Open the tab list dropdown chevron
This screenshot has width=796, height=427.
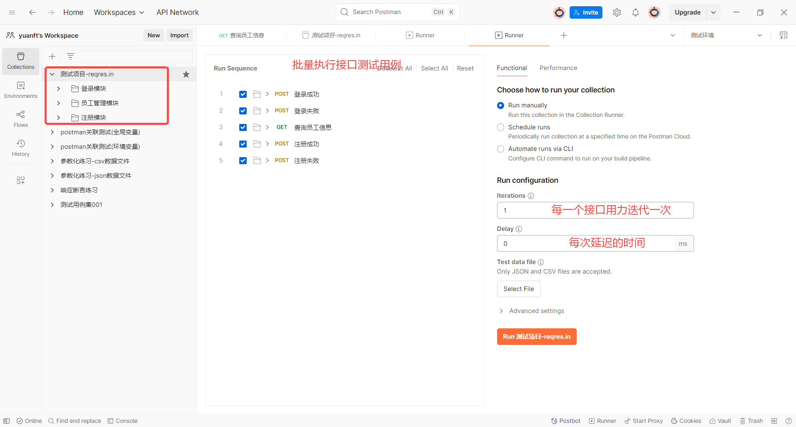tap(672, 35)
